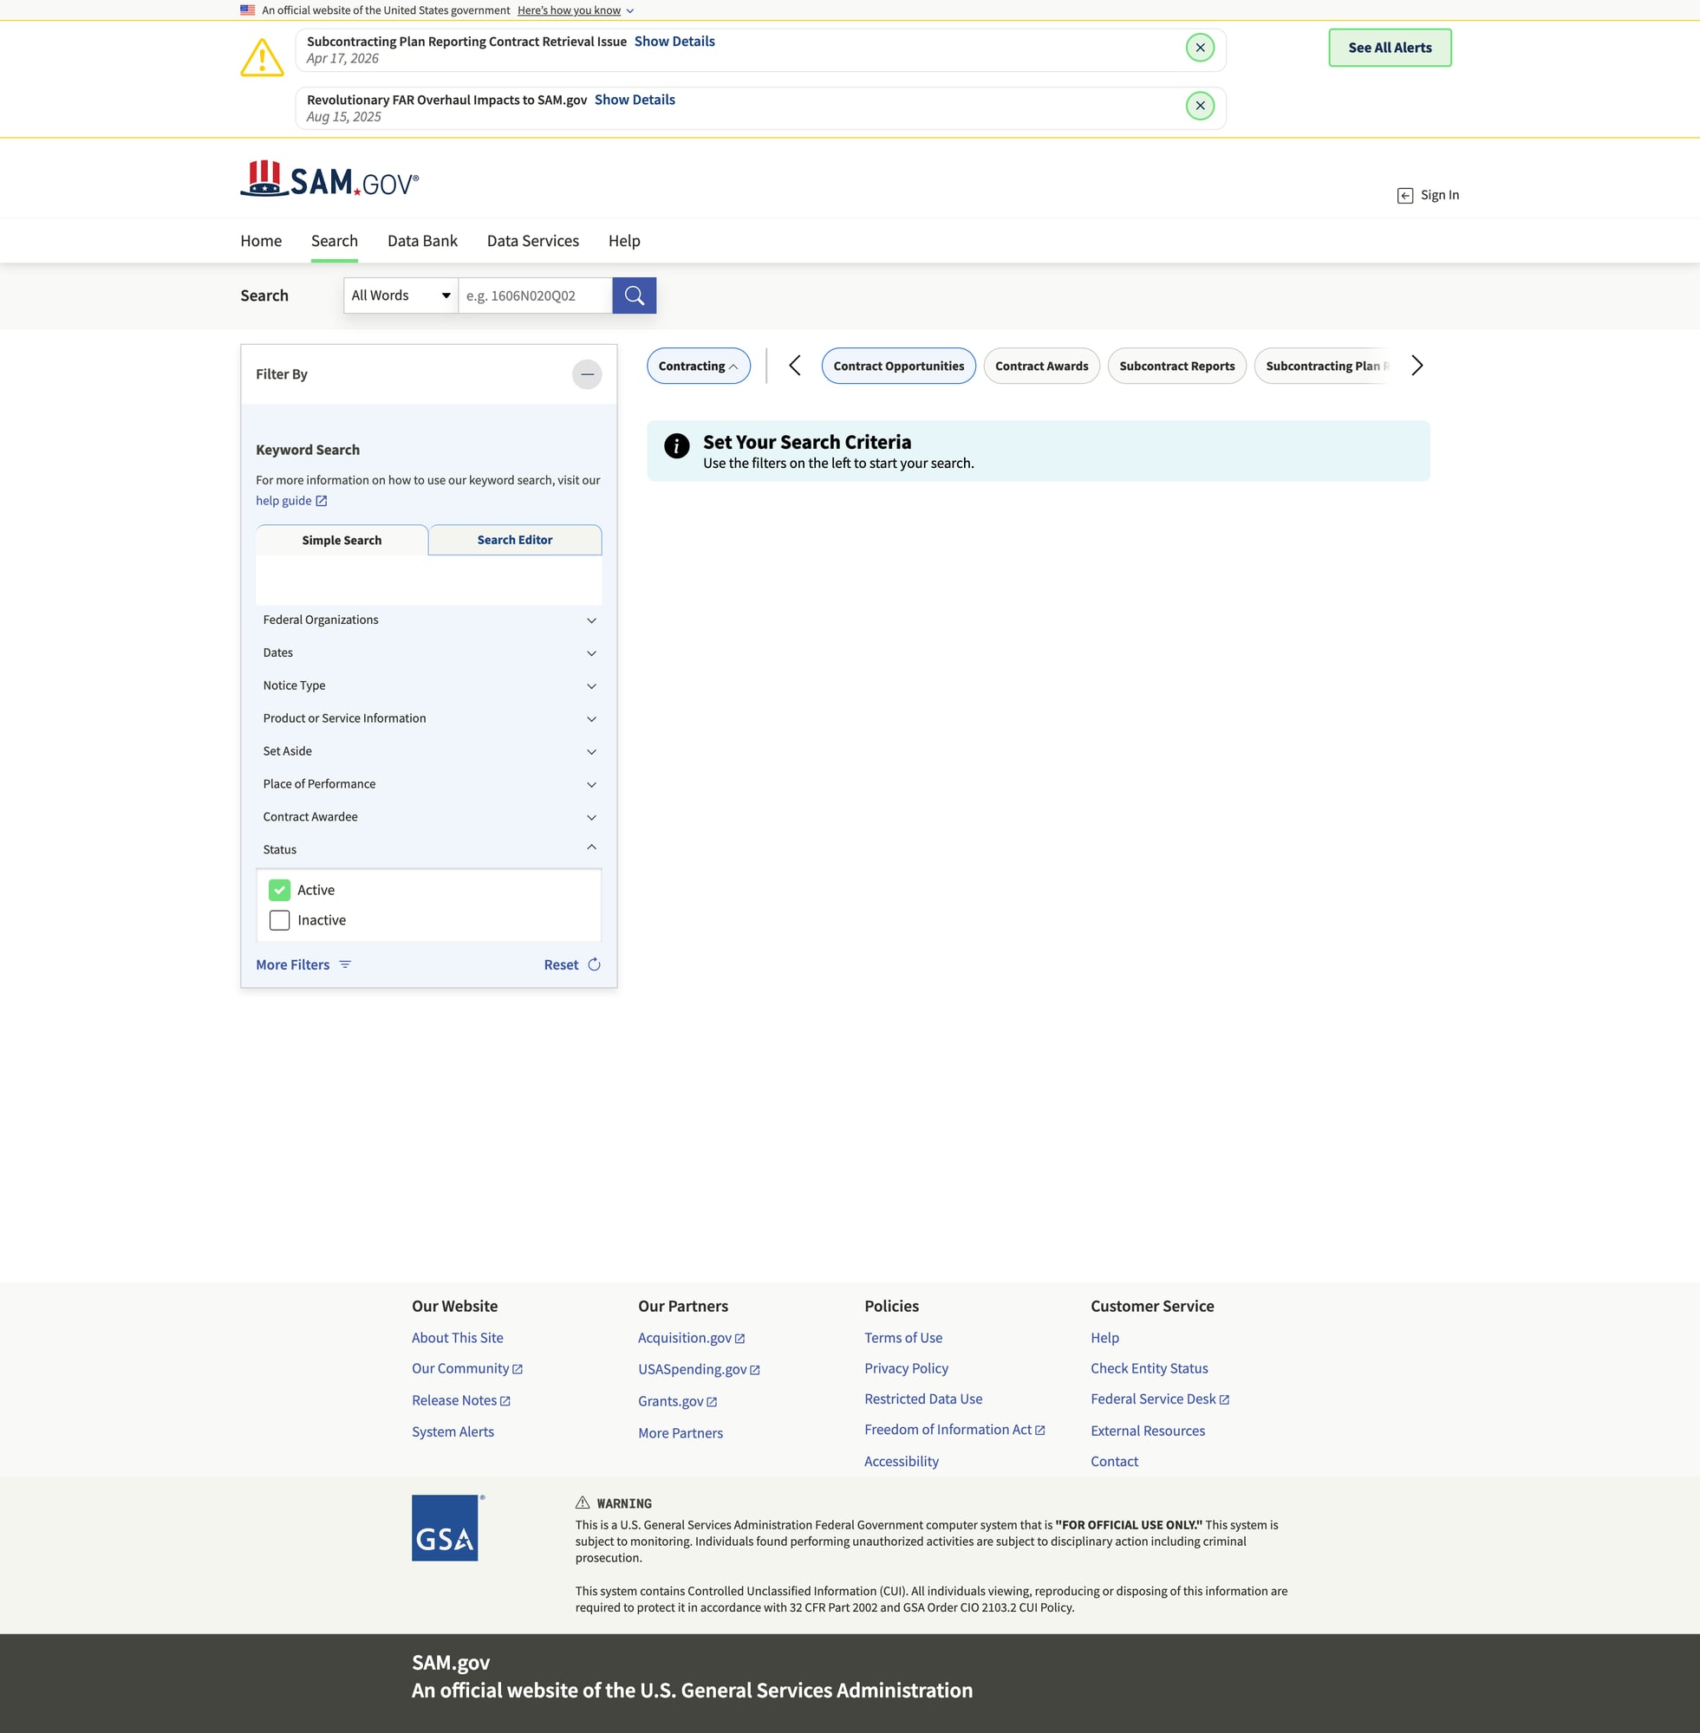Switch to the Search Editor tab
Image resolution: width=1700 pixels, height=1733 pixels.
[514, 540]
